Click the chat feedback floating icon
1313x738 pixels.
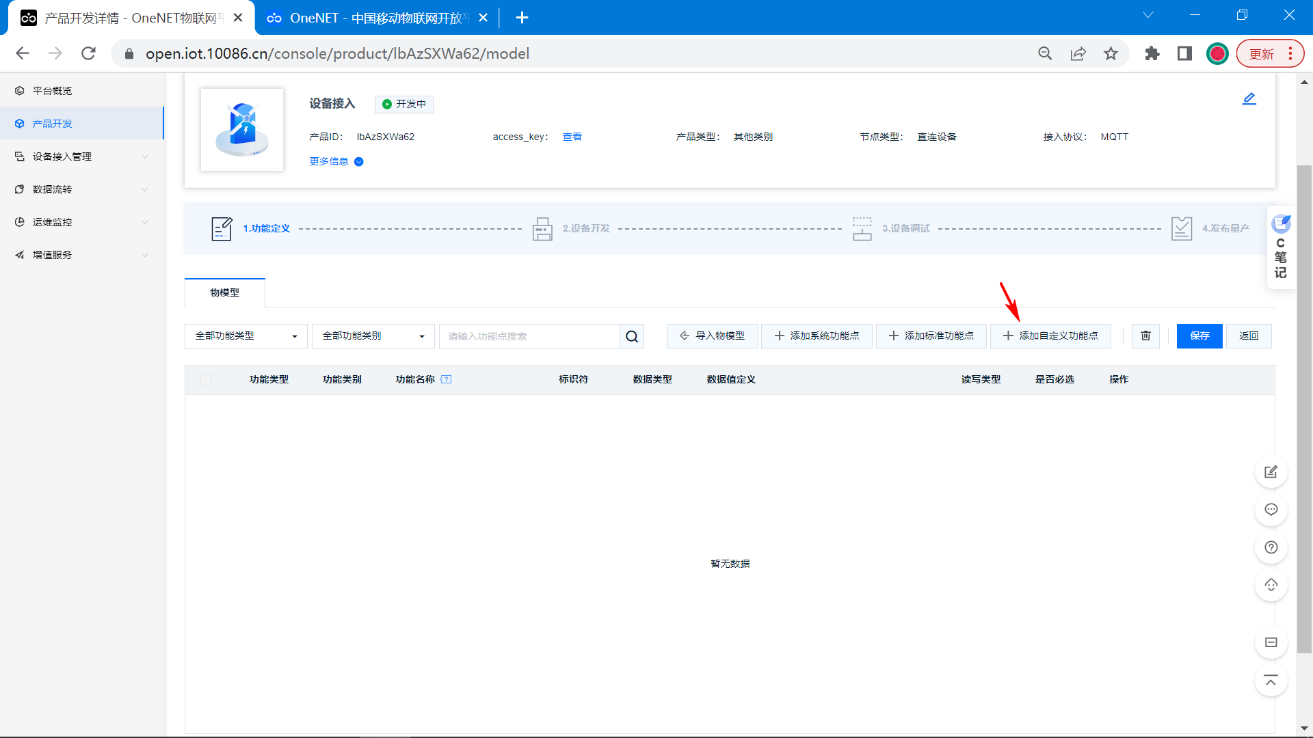(x=1271, y=510)
